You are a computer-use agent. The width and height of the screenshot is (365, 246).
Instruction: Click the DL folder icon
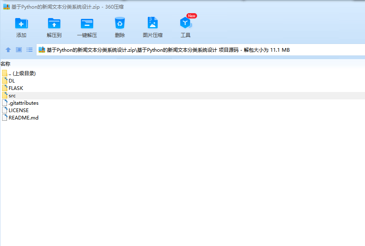5,81
